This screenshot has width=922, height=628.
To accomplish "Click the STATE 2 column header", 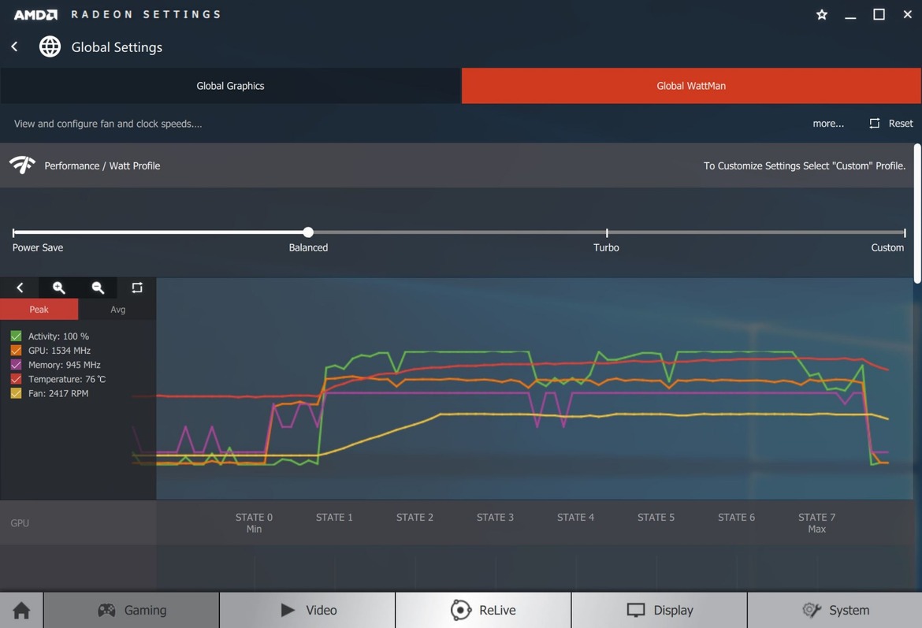I will pos(415,518).
